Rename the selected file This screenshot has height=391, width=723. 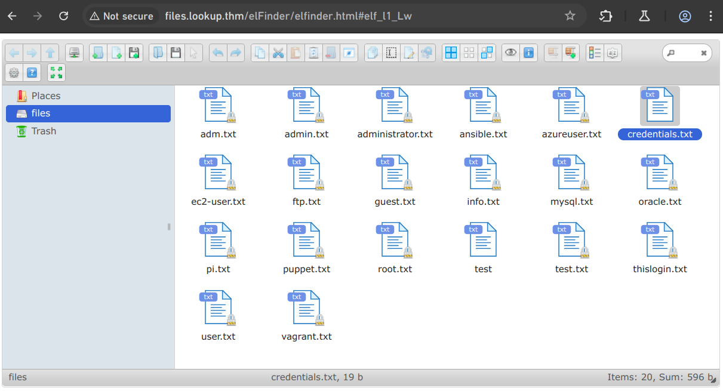391,53
